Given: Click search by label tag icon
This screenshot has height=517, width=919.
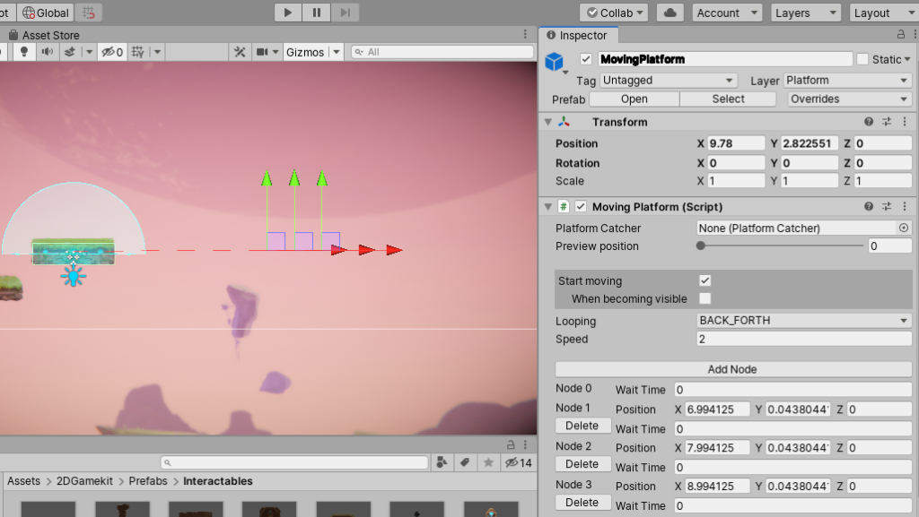Looking at the screenshot, I should [x=465, y=462].
